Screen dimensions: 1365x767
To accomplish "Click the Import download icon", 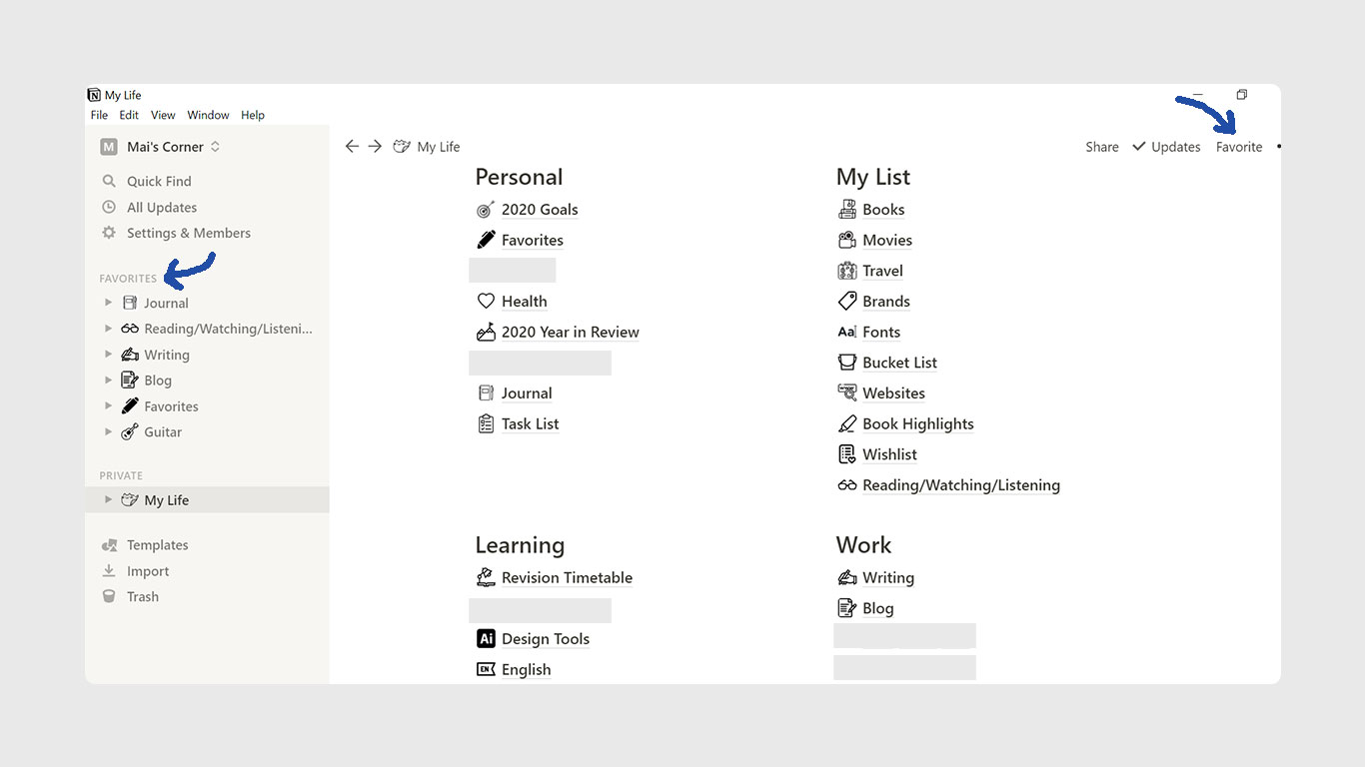I will pyautogui.click(x=109, y=571).
